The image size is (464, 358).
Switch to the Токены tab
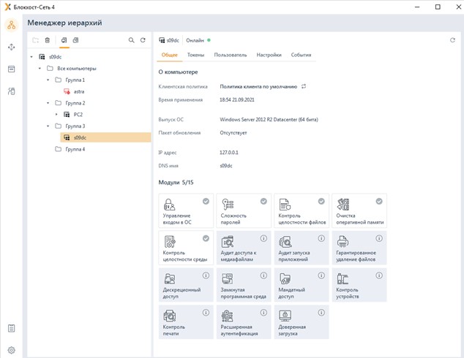tap(195, 55)
